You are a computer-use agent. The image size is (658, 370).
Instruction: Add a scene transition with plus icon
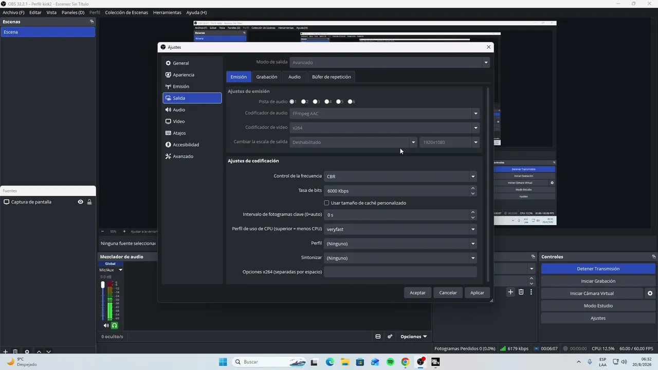pyautogui.click(x=510, y=292)
